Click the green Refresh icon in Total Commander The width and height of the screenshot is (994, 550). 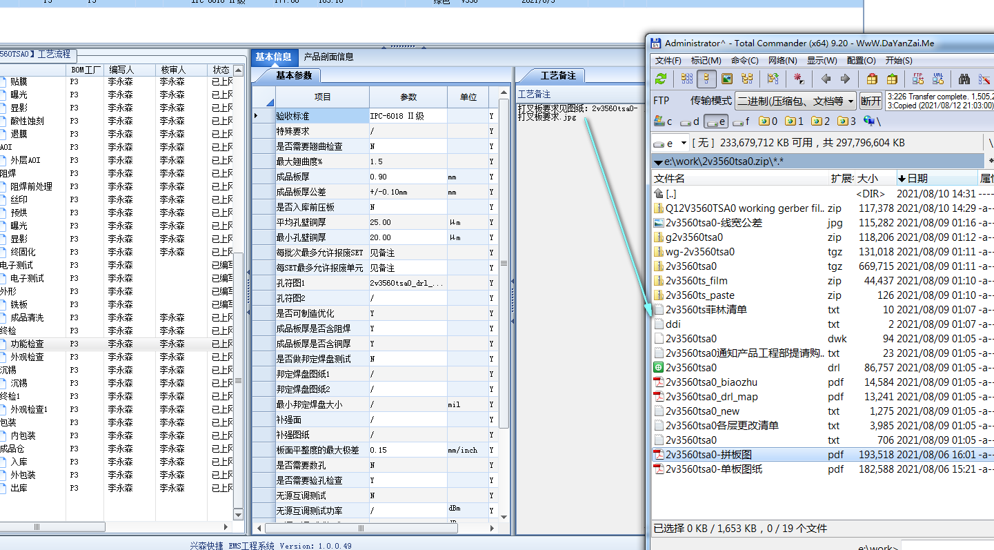click(661, 79)
